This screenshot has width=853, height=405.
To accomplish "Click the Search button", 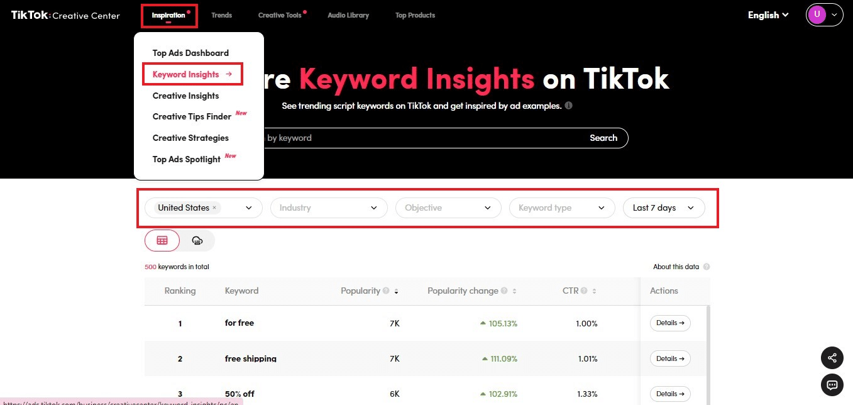I will pyautogui.click(x=603, y=138).
